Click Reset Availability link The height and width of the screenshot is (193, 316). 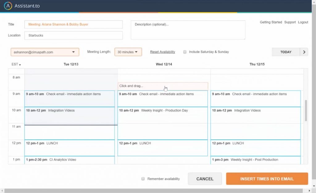pos(162,52)
